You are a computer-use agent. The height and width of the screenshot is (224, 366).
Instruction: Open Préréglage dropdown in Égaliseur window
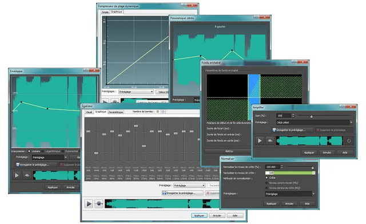(189, 186)
